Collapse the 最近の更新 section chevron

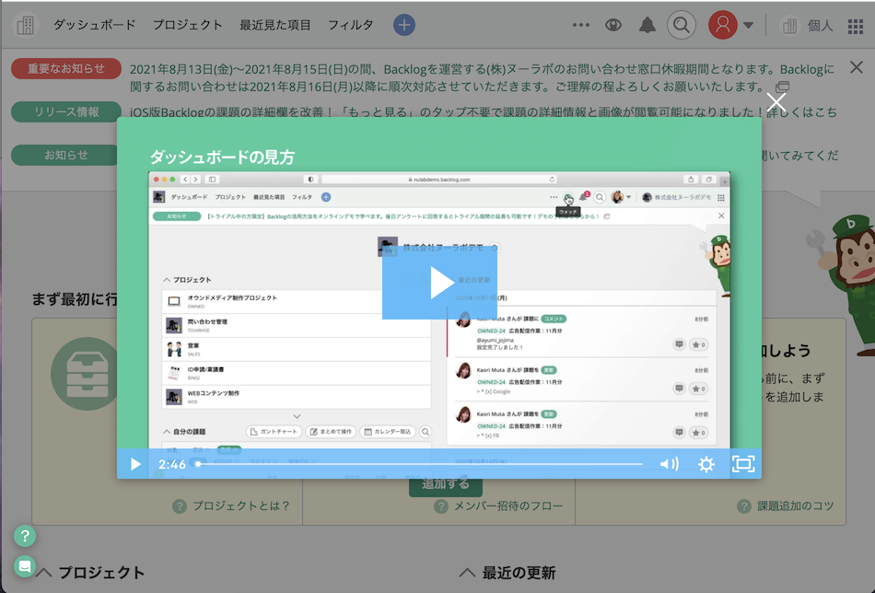pos(467,573)
